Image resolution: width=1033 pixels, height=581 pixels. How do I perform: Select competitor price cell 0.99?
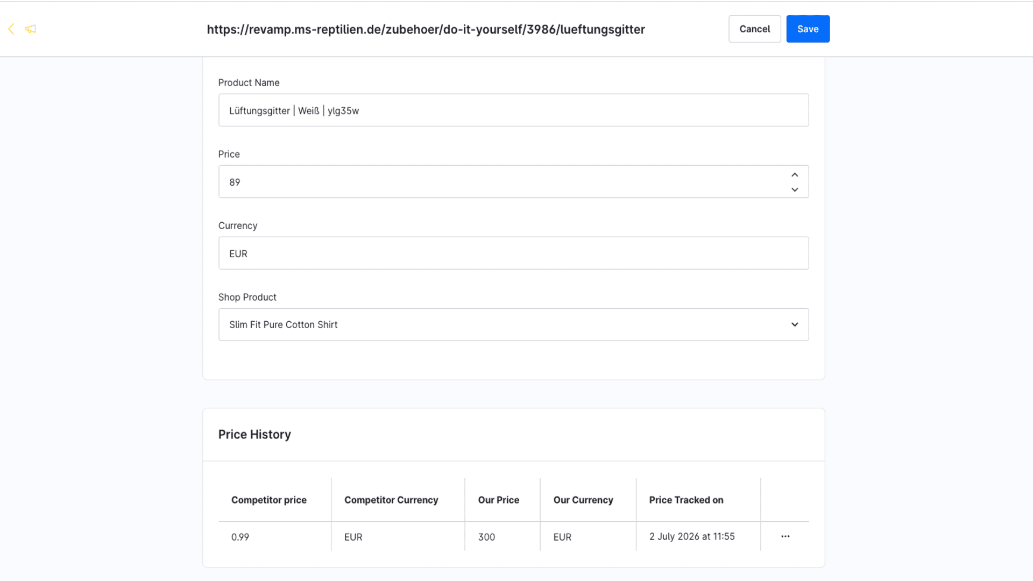click(240, 537)
